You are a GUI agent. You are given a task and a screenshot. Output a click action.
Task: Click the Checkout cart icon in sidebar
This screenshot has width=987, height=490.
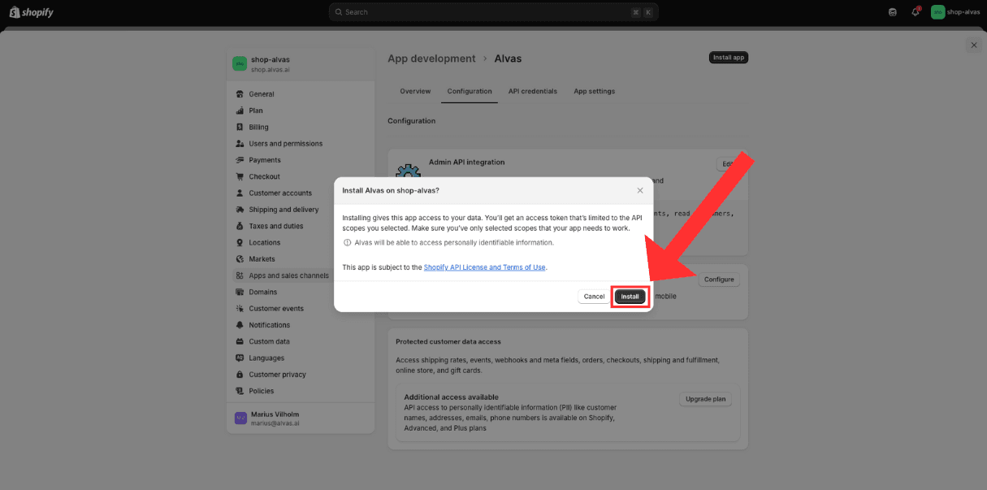pyautogui.click(x=240, y=176)
